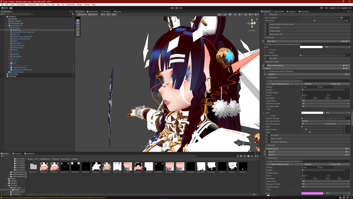Click the Back Face white color swatch
The height and width of the screenshot is (199, 353).
pos(311,47)
